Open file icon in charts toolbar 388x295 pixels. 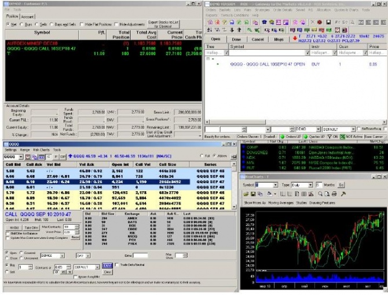tap(246, 194)
